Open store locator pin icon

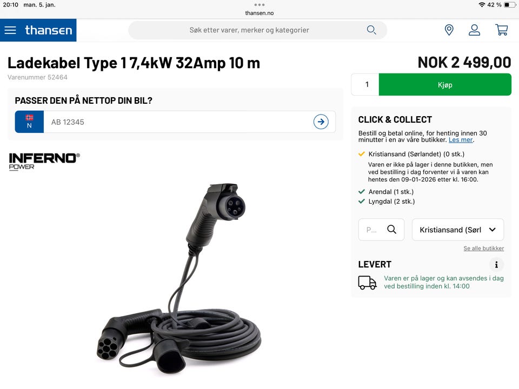[x=449, y=30]
